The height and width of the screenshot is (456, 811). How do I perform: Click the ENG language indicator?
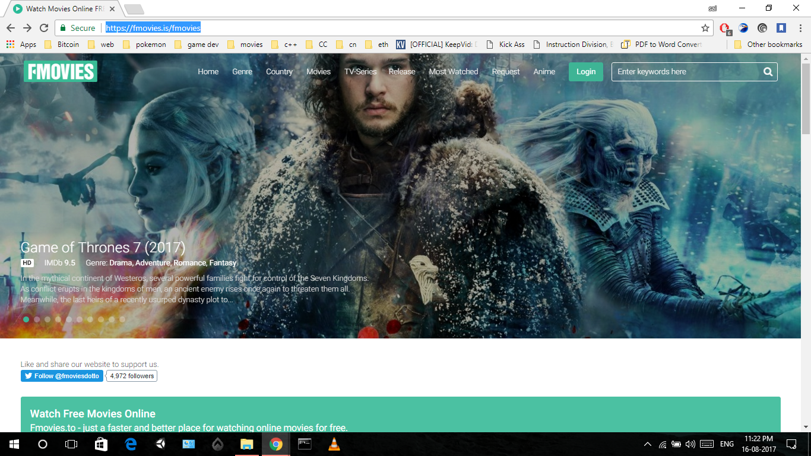pos(727,444)
